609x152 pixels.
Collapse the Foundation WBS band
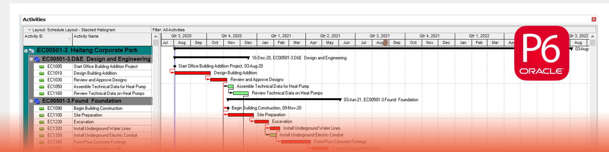click(31, 101)
